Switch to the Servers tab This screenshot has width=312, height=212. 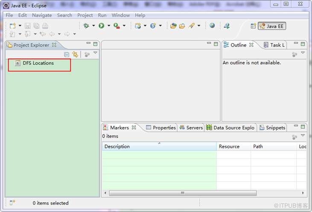[x=191, y=128]
